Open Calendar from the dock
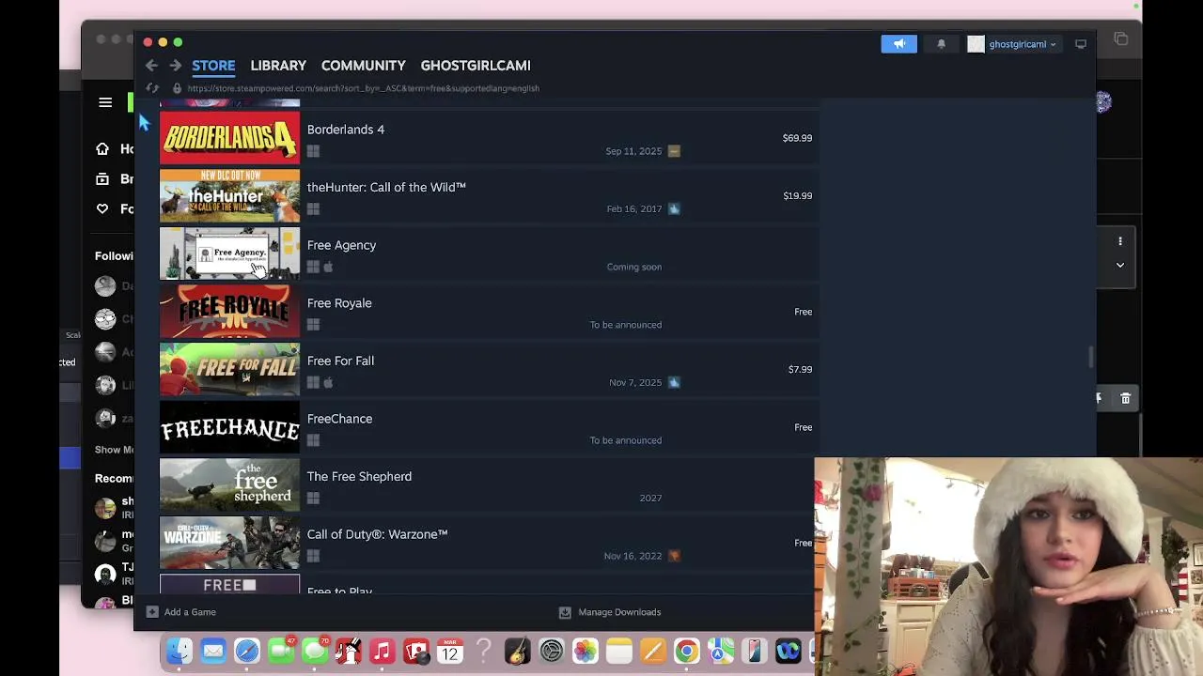 coord(450,651)
